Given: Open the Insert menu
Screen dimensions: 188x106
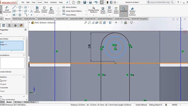Looking at the screenshot, I should pos(40,2).
